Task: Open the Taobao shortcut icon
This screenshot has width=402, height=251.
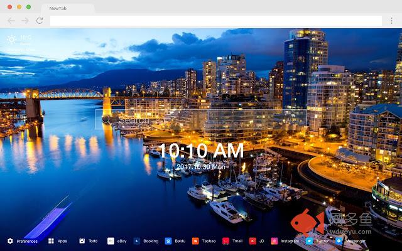Action: (195, 241)
